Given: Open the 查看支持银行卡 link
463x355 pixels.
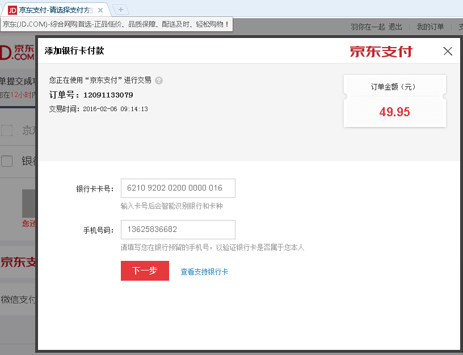Looking at the screenshot, I should coord(204,272).
